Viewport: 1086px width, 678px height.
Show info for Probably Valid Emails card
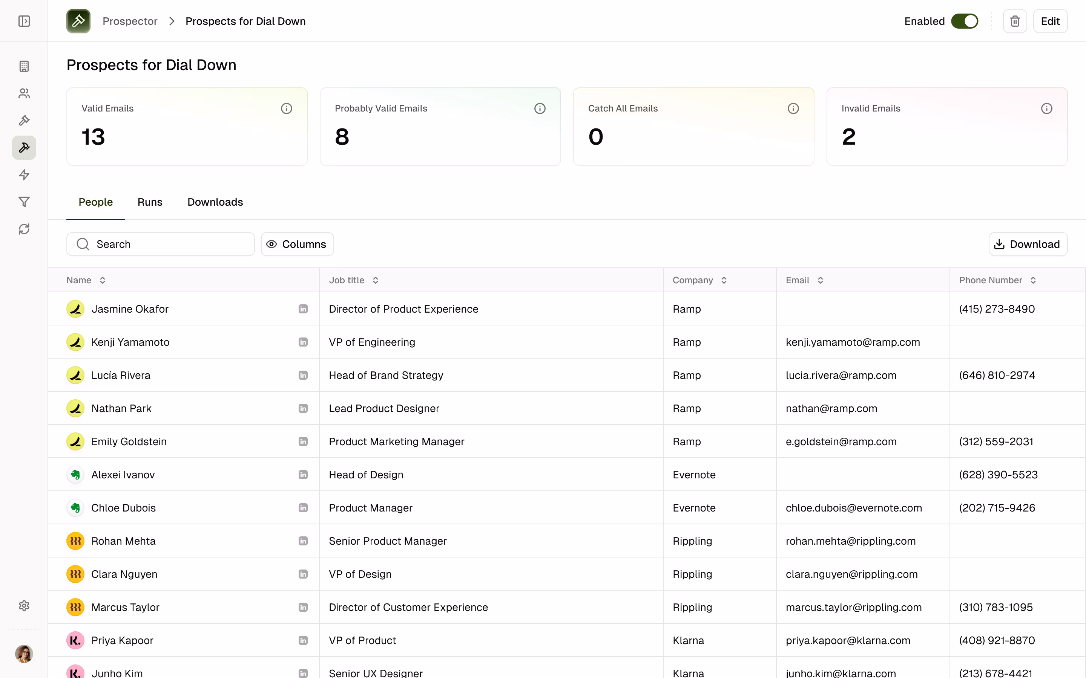[540, 108]
